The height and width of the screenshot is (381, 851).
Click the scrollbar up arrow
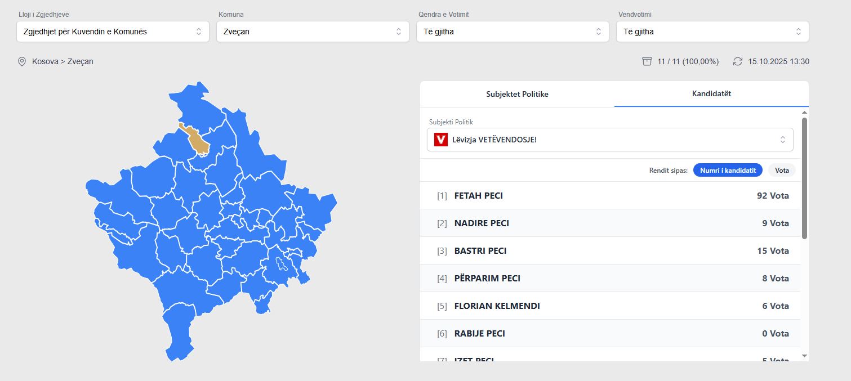804,113
